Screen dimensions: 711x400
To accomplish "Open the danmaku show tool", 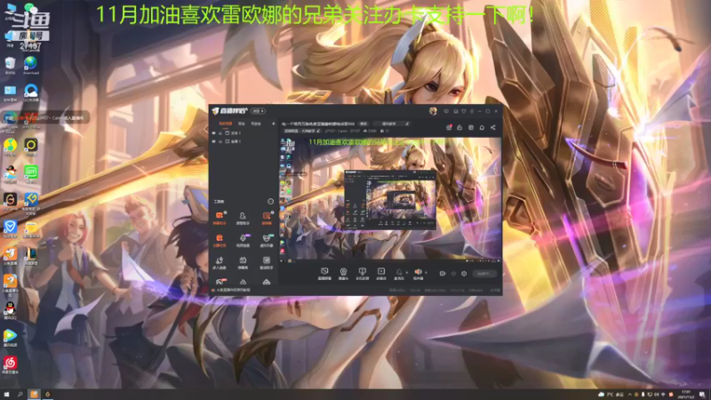I will (243, 262).
